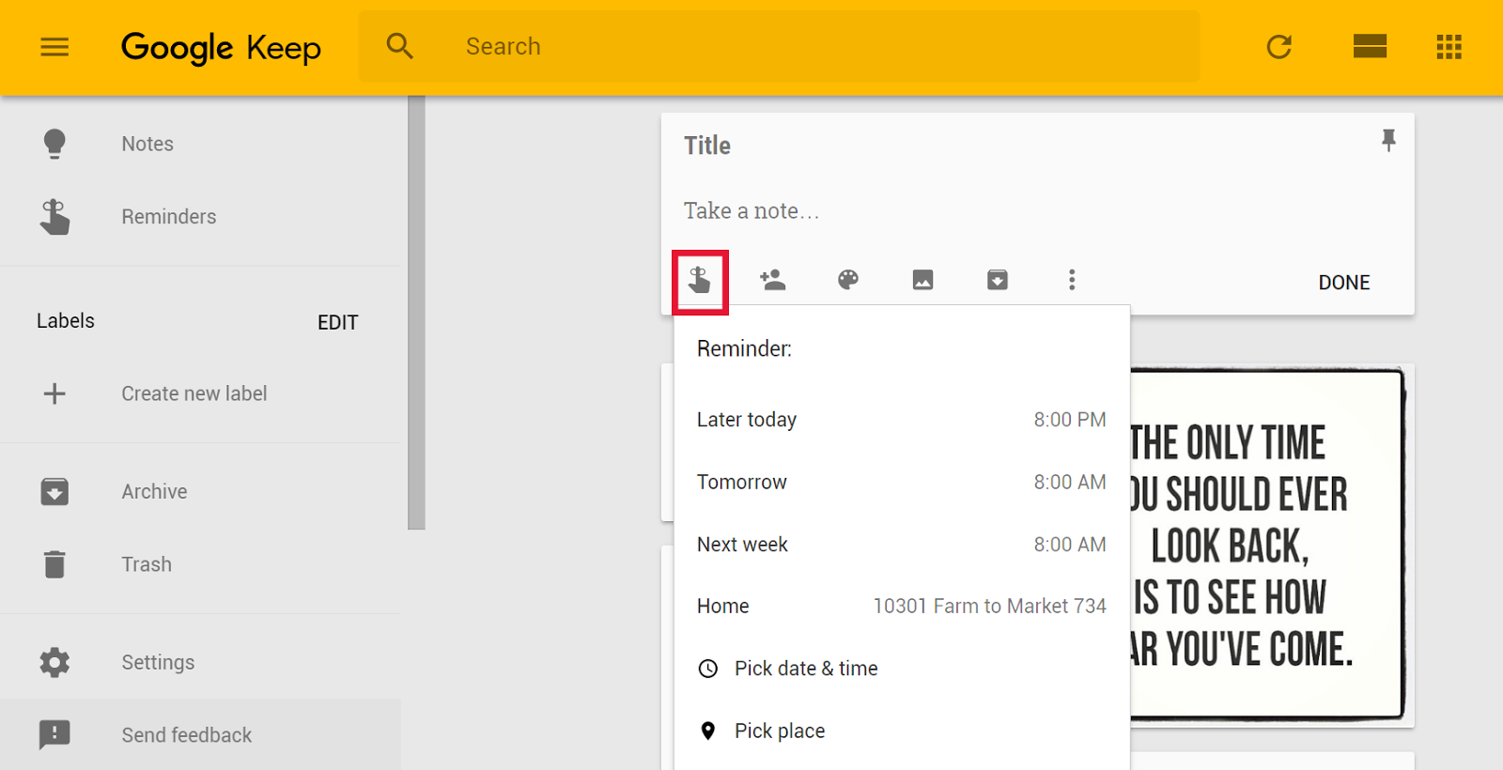Select the Later today reminder option
The image size is (1503, 770).
(901, 420)
